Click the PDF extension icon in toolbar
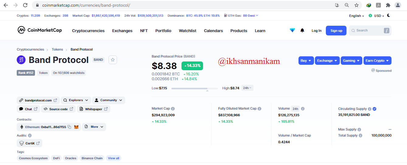This screenshot has width=407, height=165. point(378,5)
